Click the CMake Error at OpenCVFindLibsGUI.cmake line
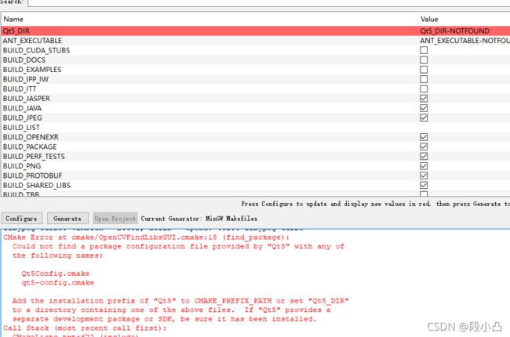The image size is (510, 337). (x=147, y=237)
